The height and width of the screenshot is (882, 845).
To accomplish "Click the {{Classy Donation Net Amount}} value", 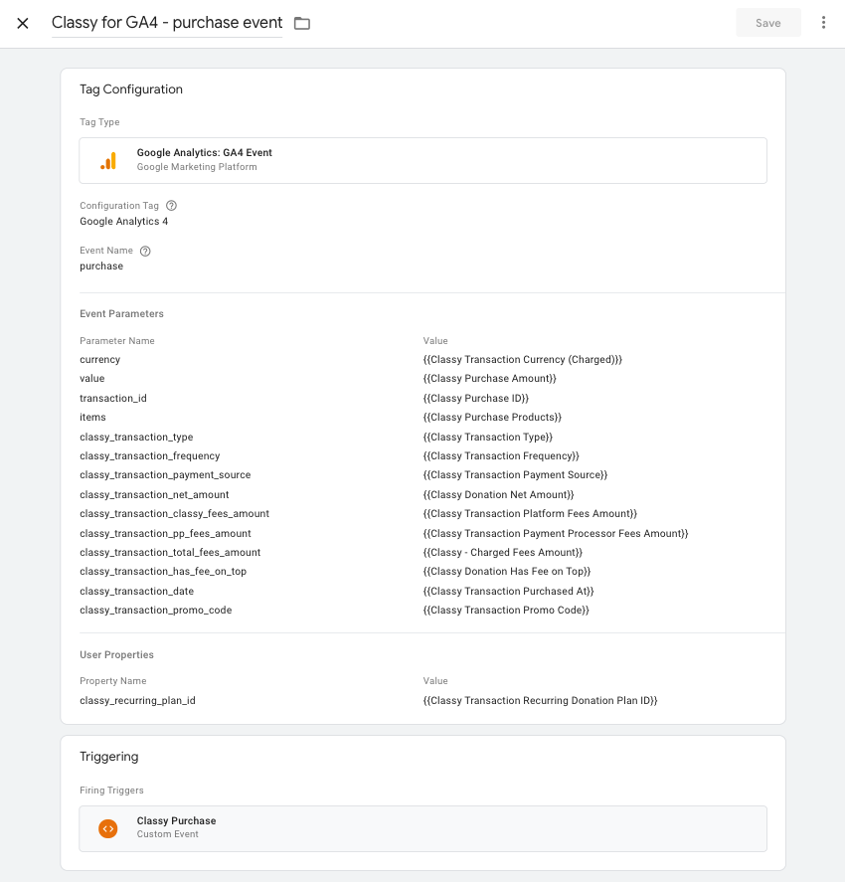I will [x=498, y=495].
